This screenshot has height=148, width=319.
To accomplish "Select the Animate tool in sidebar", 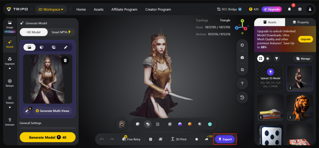I will point(10,122).
